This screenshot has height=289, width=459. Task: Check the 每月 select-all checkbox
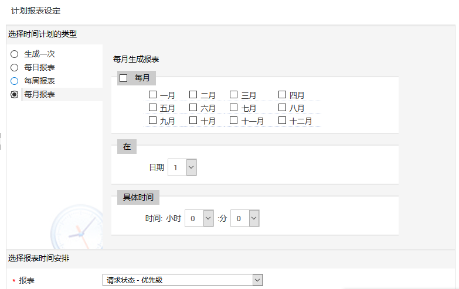tap(123, 78)
